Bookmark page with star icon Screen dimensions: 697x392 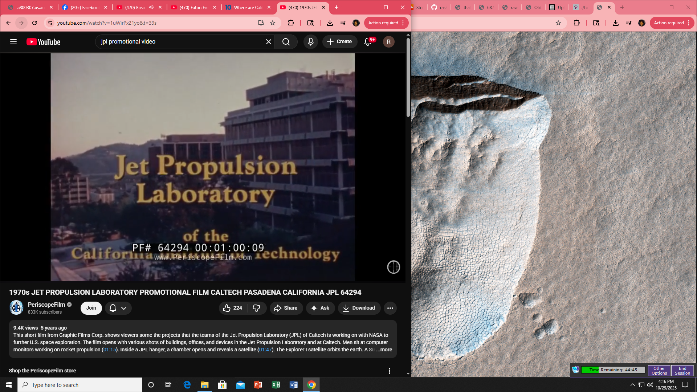pyautogui.click(x=273, y=23)
